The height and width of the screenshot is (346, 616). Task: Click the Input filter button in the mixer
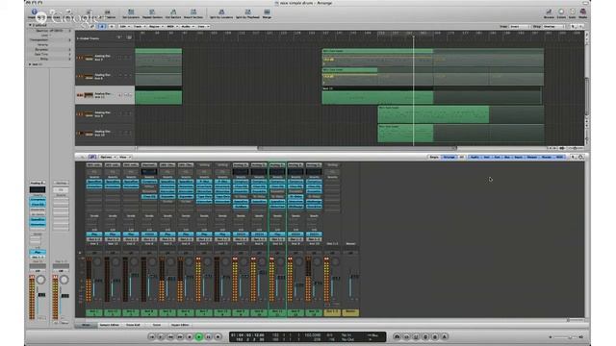519,157
